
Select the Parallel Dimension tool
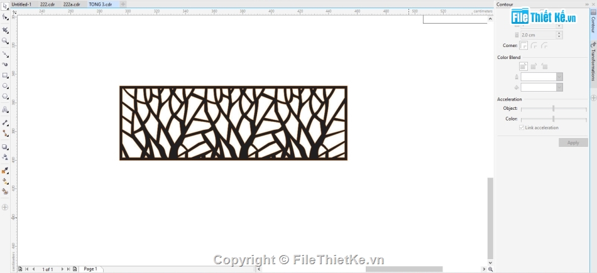5,122
